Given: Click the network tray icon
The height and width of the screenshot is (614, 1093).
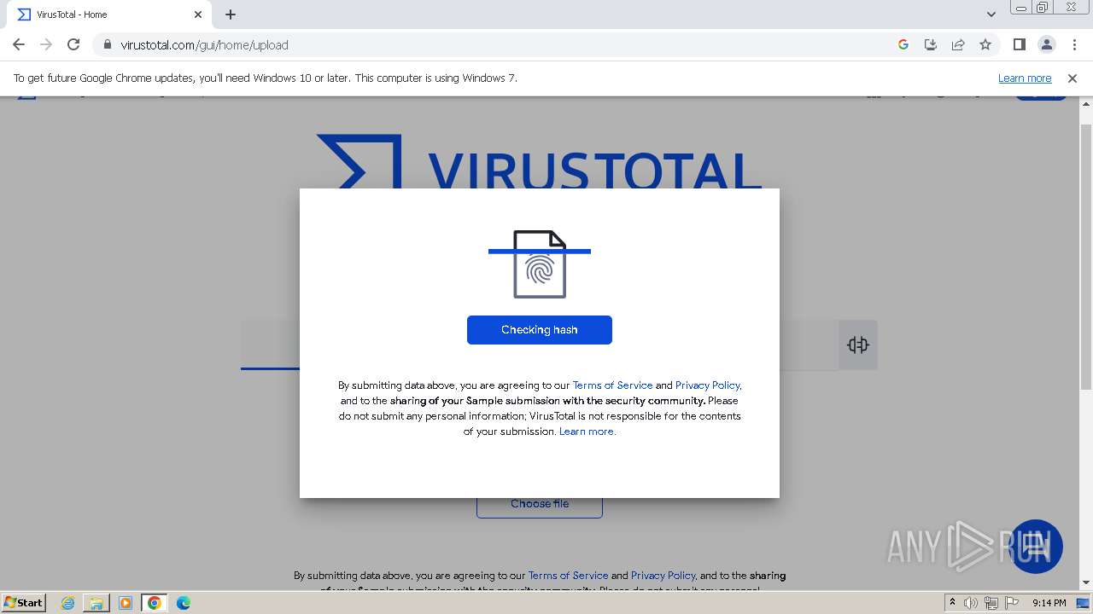Looking at the screenshot, I should pos(991,603).
